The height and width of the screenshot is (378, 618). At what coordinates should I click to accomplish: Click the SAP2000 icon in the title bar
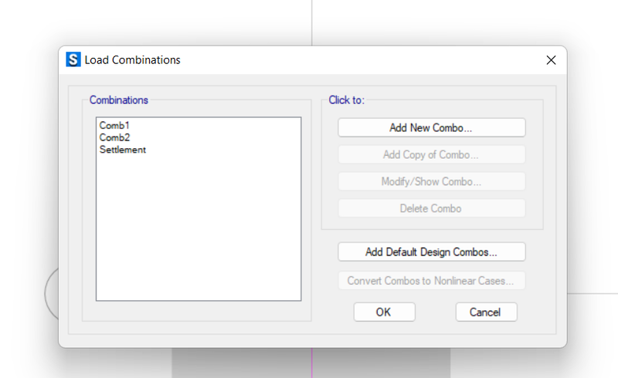(x=74, y=59)
